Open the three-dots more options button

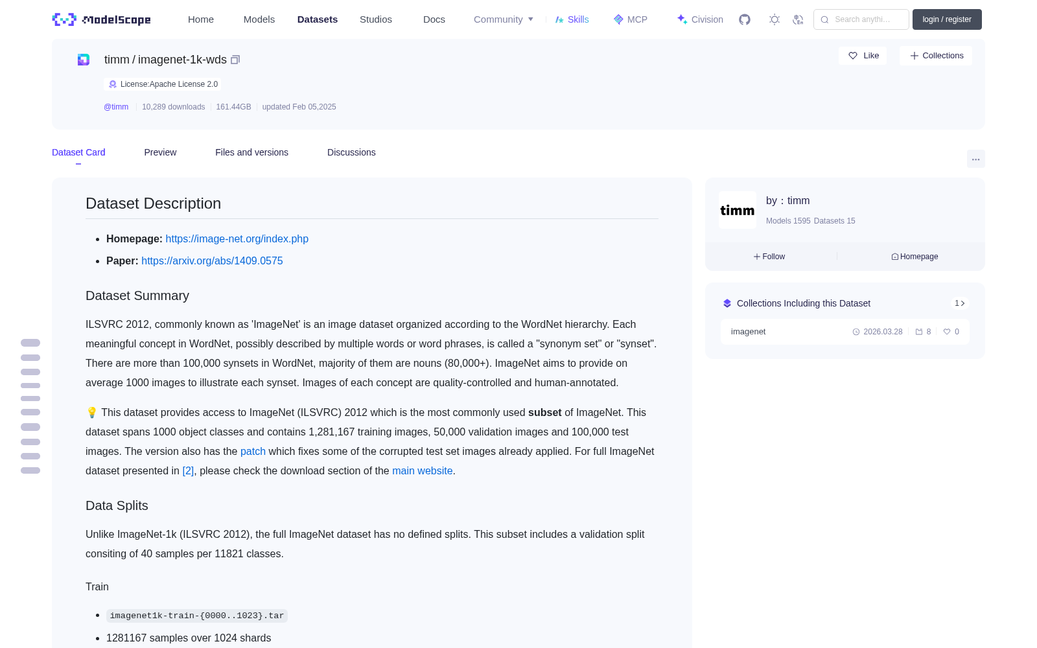(975, 159)
